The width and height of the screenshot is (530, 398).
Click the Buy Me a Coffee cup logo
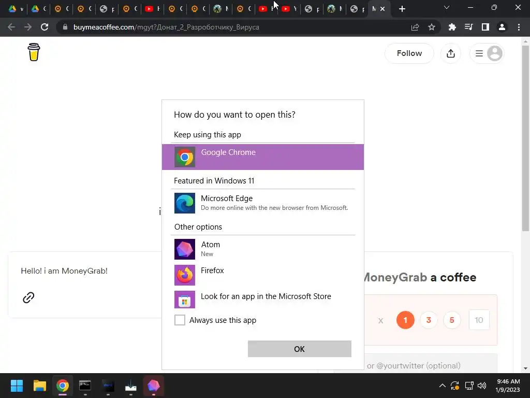click(34, 52)
